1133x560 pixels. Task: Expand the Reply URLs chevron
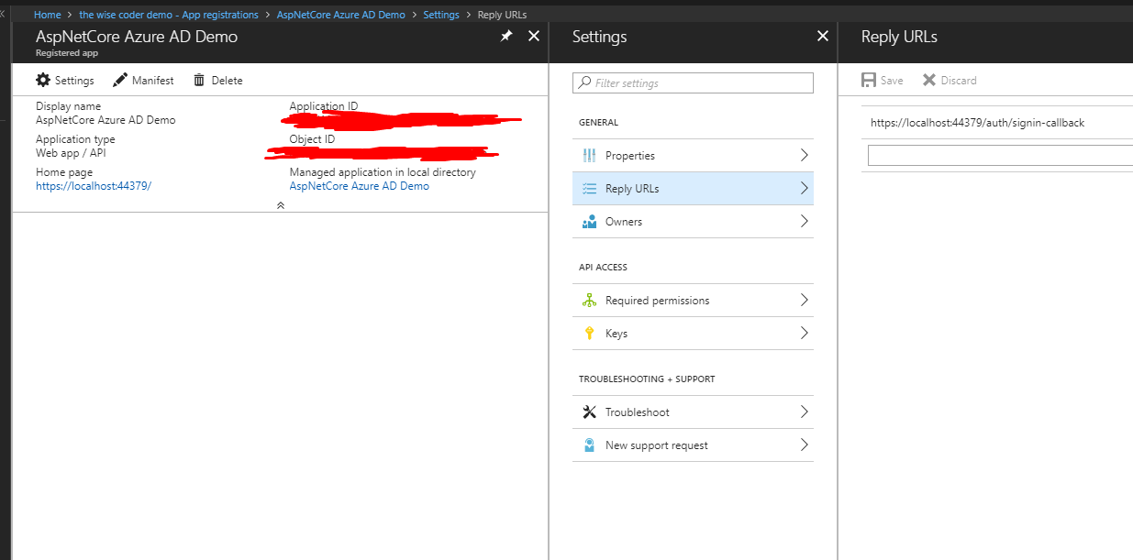[804, 188]
